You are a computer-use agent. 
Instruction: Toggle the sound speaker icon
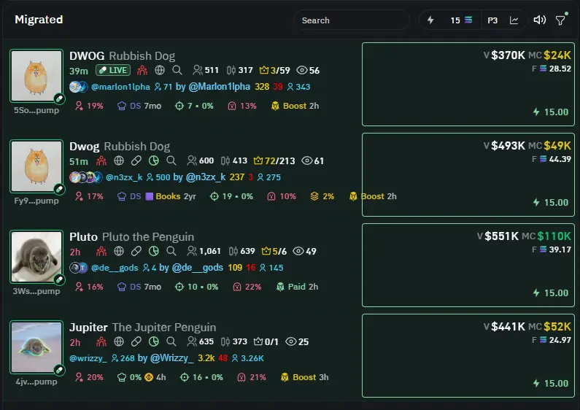540,20
